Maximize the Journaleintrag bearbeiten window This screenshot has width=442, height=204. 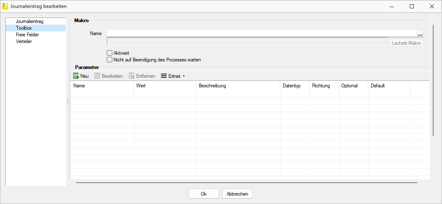[x=412, y=6]
